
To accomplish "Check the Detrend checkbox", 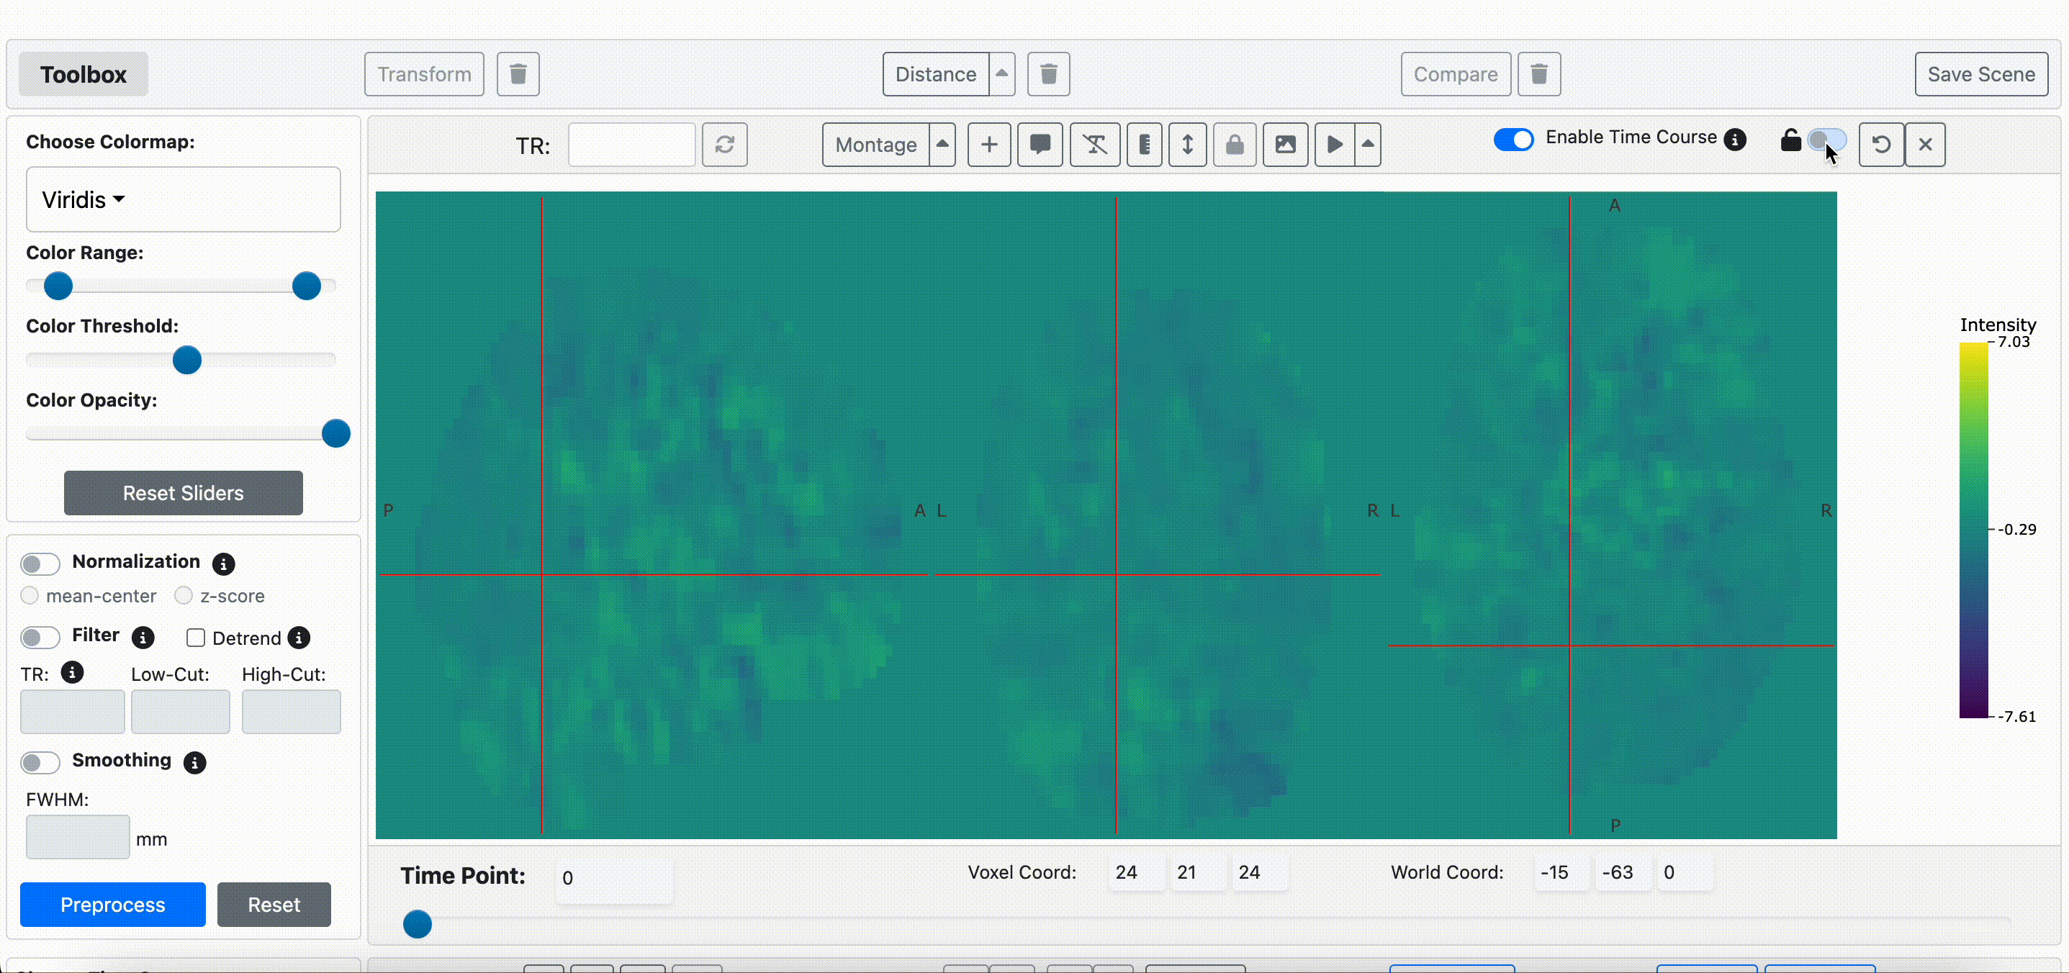I will (x=195, y=638).
